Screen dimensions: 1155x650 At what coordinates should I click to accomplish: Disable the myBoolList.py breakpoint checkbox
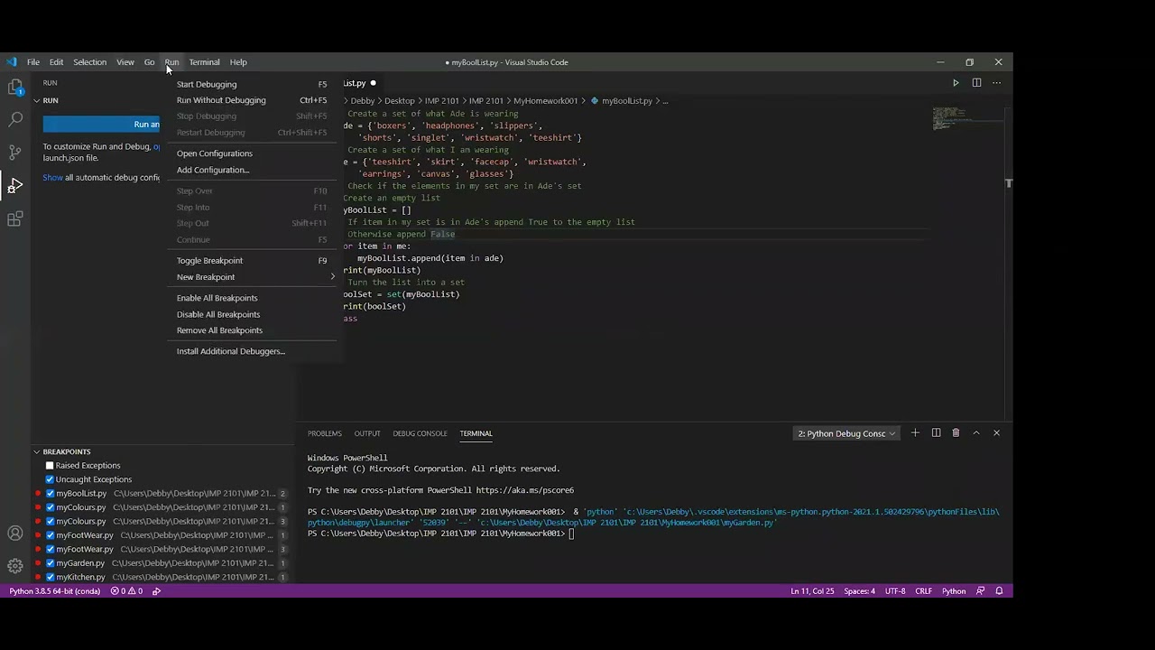pos(50,494)
